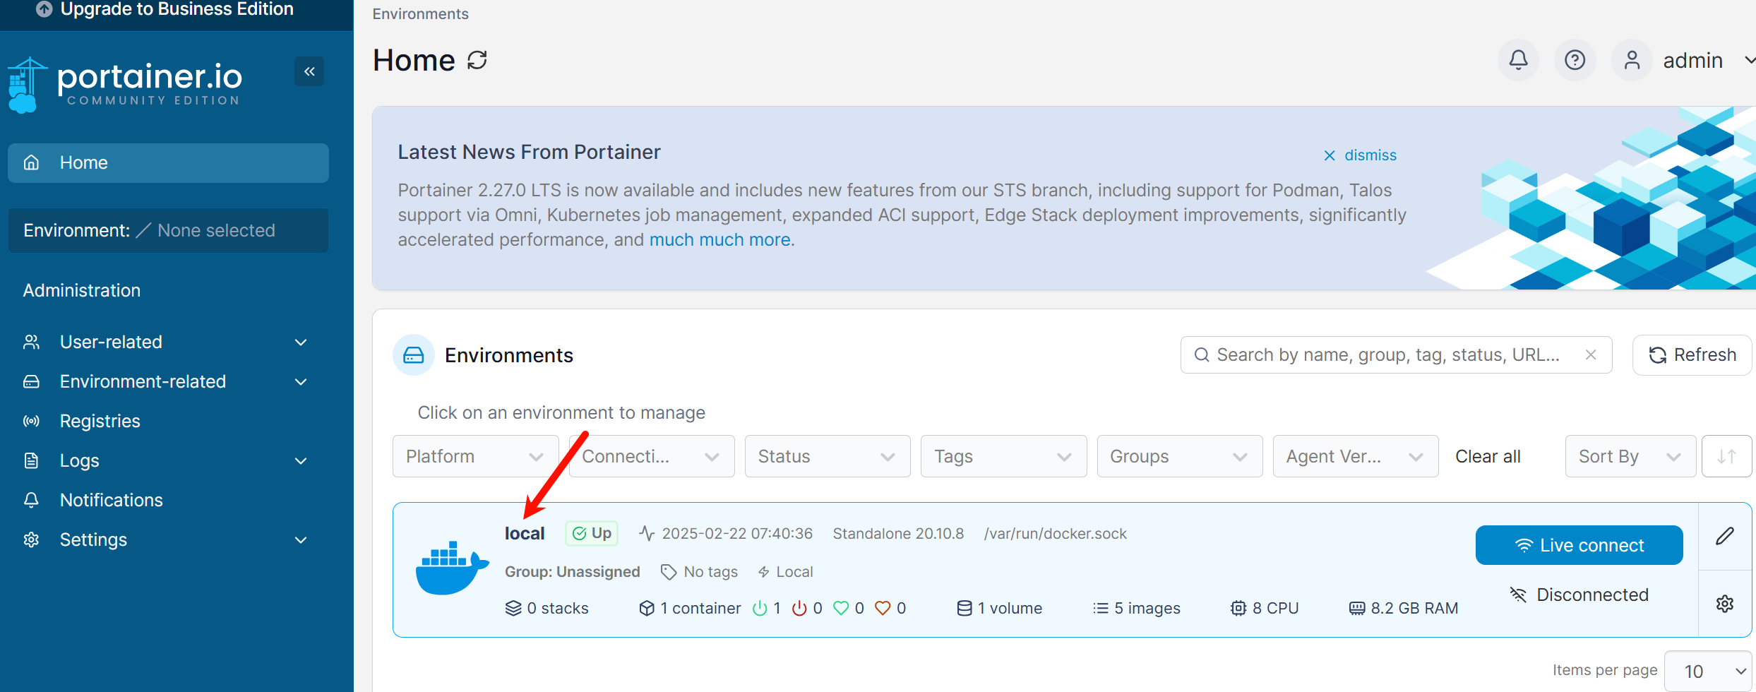Screen dimensions: 1756x692
Task: Click the pencil edit icon for local environment
Action: (x=1725, y=536)
